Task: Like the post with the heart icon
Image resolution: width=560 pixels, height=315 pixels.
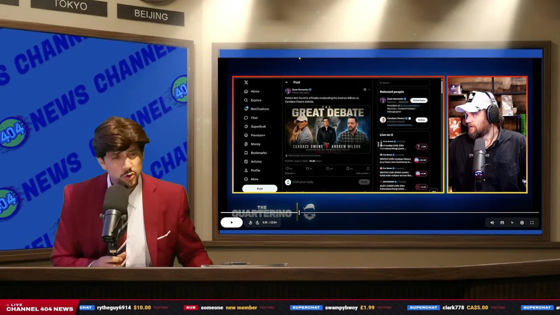Action: click(327, 168)
